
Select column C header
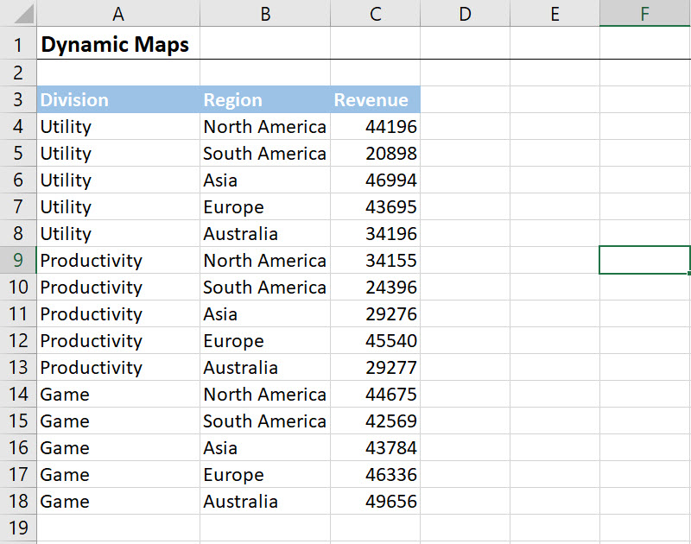(x=375, y=13)
